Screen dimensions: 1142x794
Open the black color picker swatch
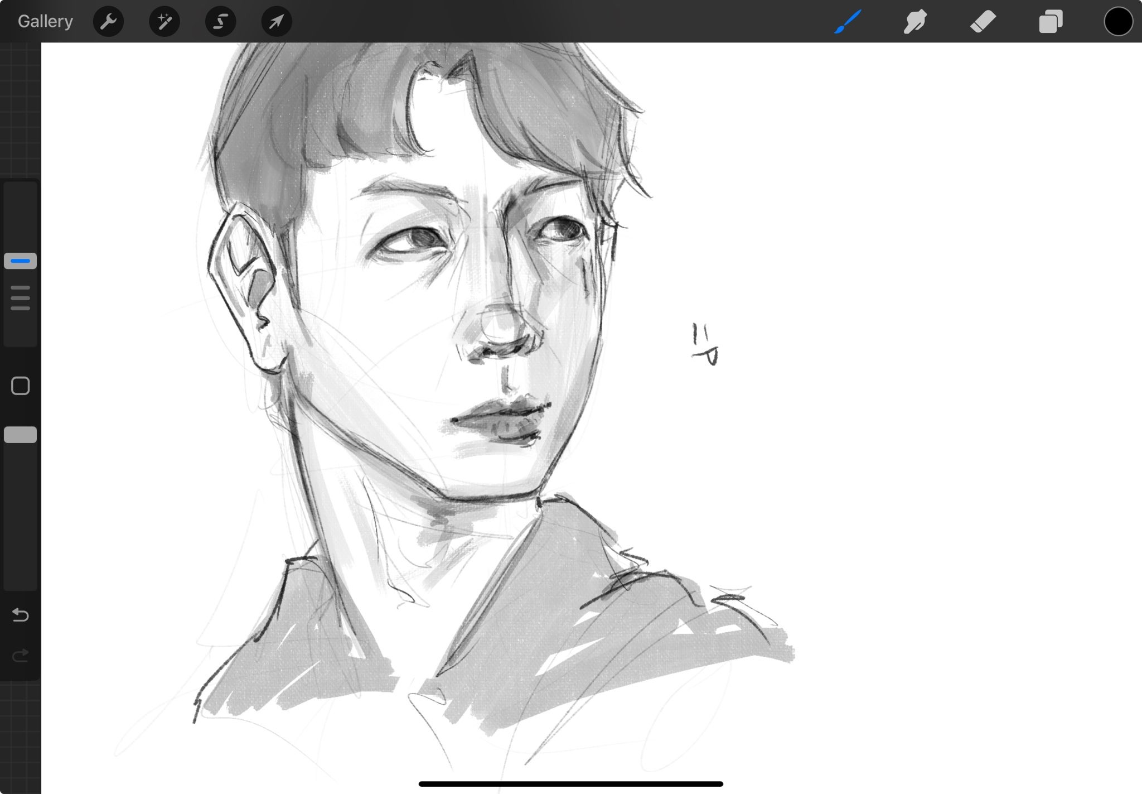click(1118, 22)
